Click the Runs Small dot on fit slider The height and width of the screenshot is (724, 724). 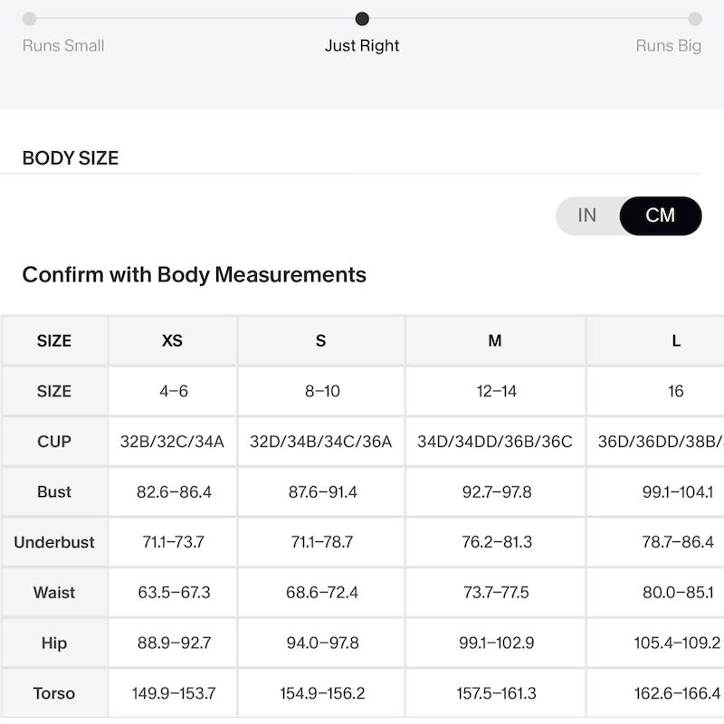29,19
